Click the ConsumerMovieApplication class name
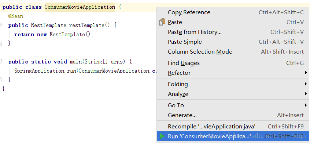310x143 pixels. coord(80,7)
